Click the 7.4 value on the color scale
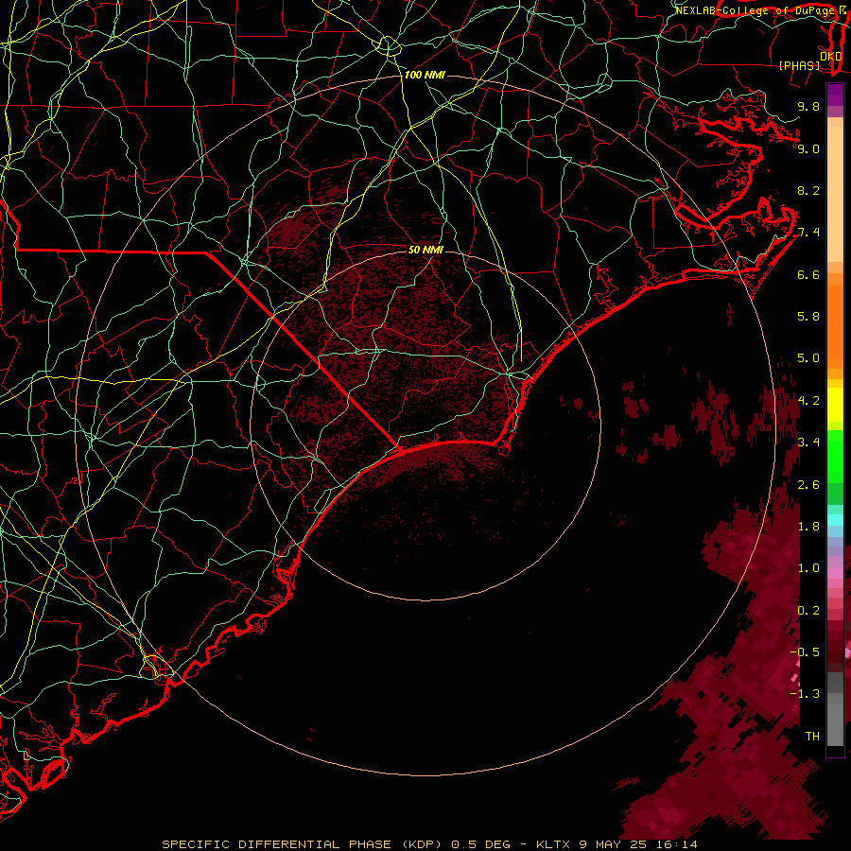Viewport: 851px width, 851px height. click(x=808, y=233)
